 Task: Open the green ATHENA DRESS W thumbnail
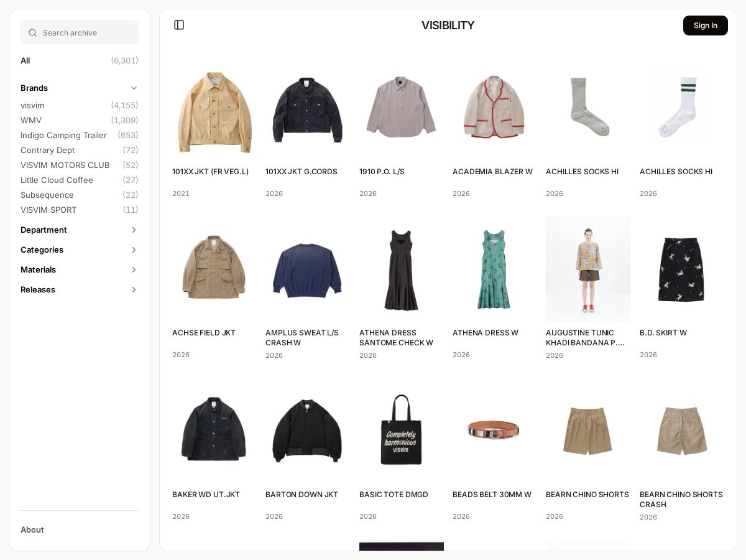(x=495, y=269)
